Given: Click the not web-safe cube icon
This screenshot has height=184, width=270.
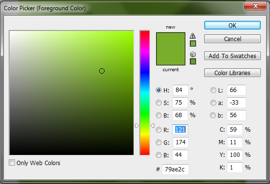Looking at the screenshot, I should click(x=193, y=54).
